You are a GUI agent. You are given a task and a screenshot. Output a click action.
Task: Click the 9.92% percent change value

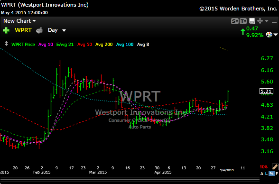click(x=255, y=35)
